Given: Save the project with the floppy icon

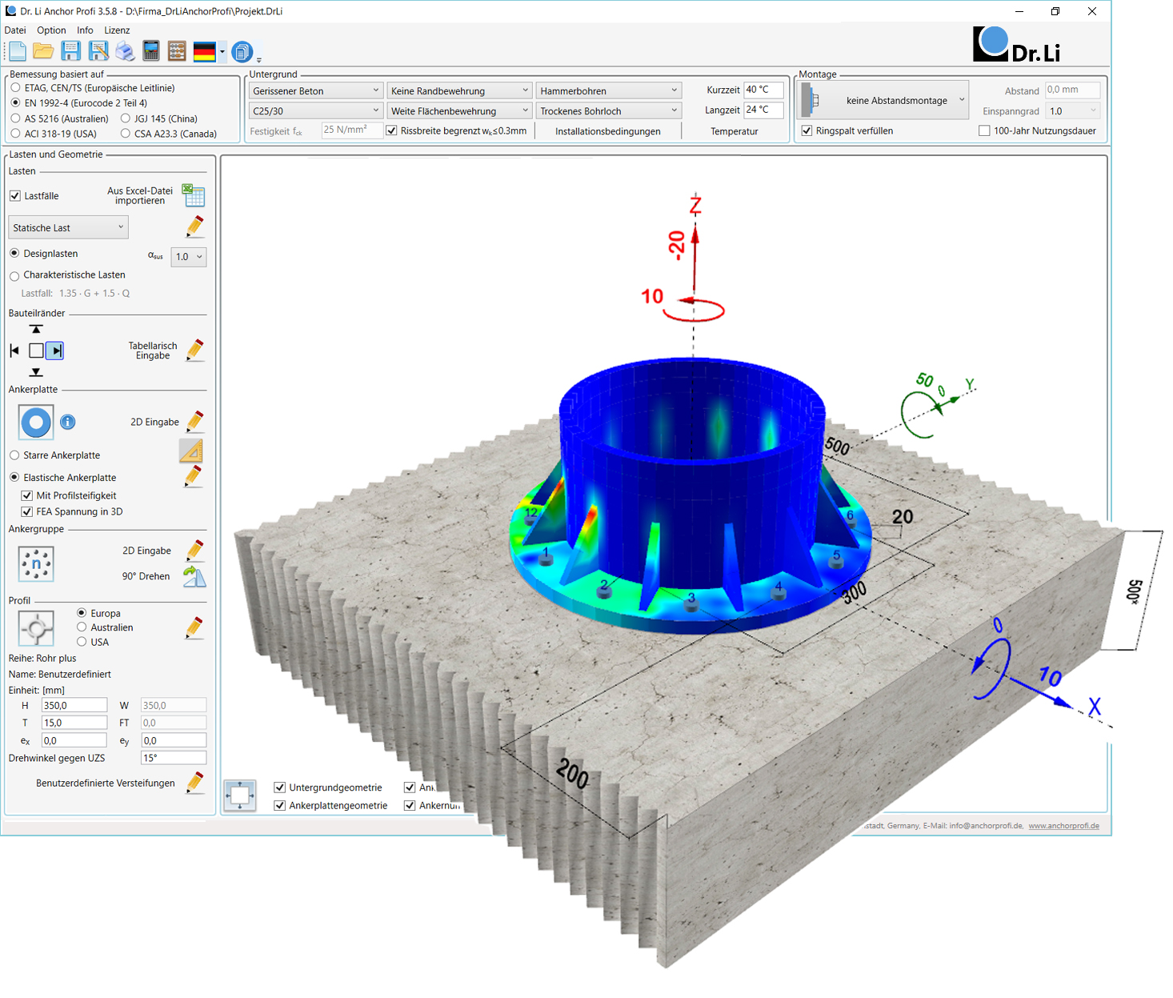Looking at the screenshot, I should (71, 51).
